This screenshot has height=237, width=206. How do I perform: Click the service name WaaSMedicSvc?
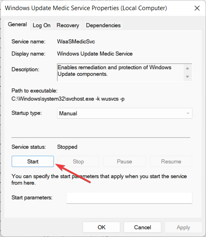click(x=76, y=42)
